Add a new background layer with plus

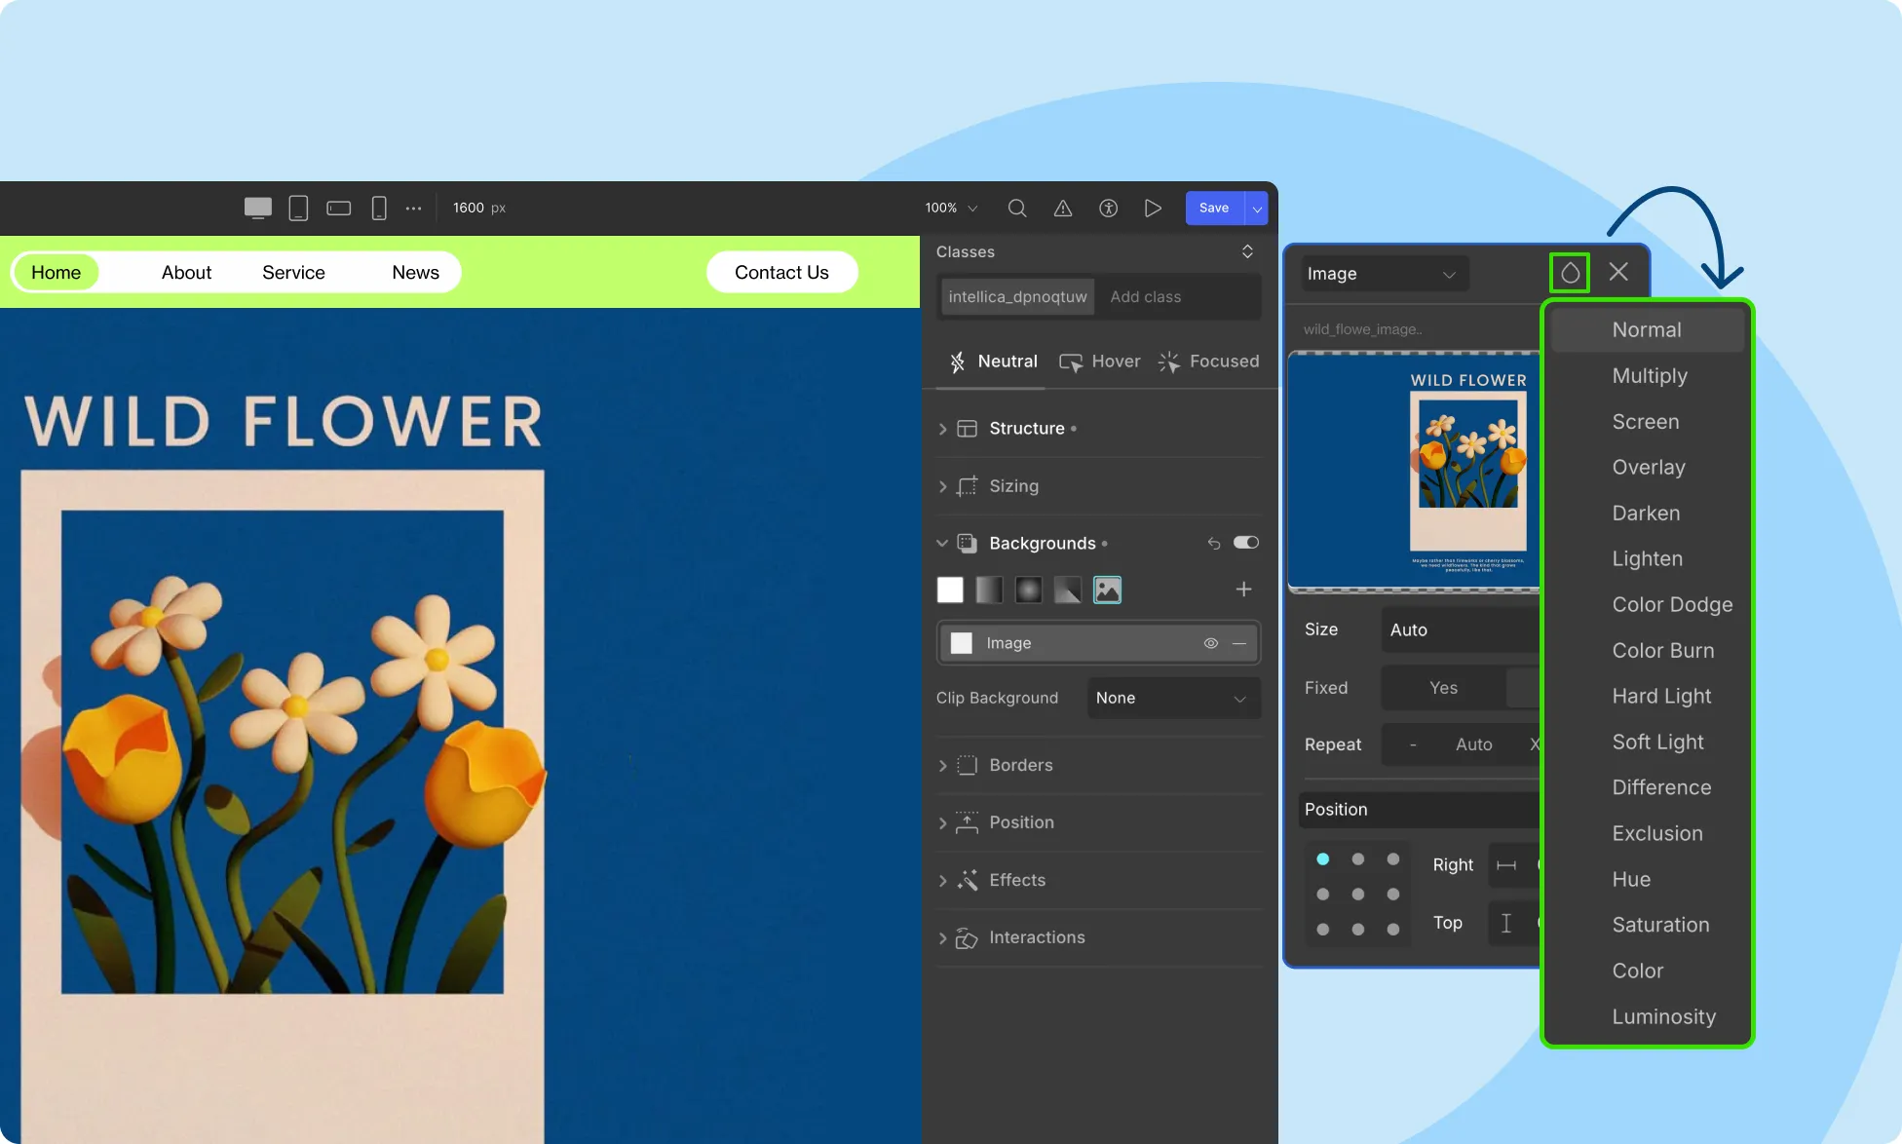coord(1243,589)
